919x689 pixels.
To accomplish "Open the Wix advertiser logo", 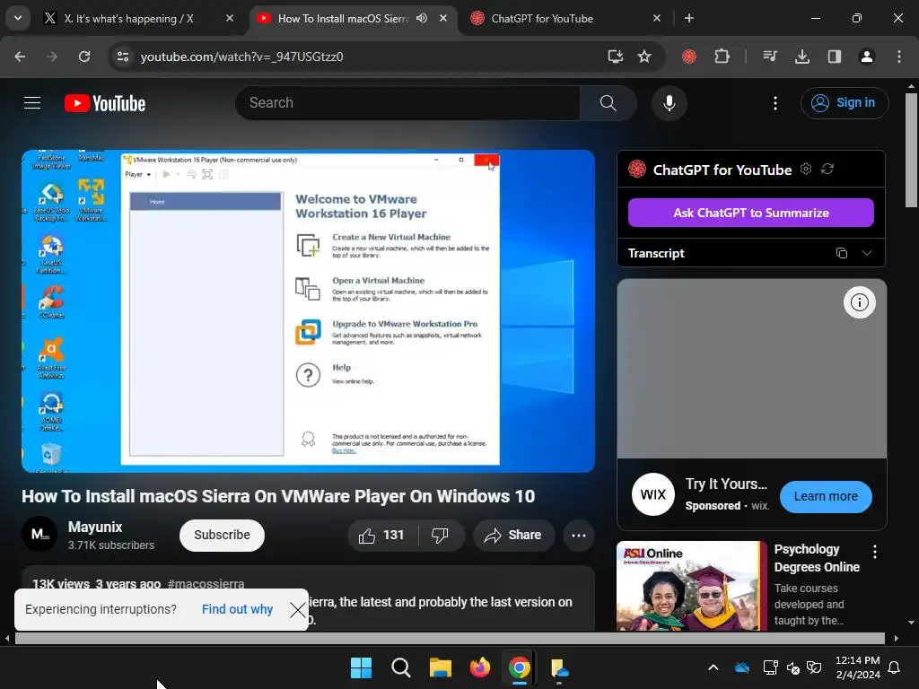I will pos(653,494).
